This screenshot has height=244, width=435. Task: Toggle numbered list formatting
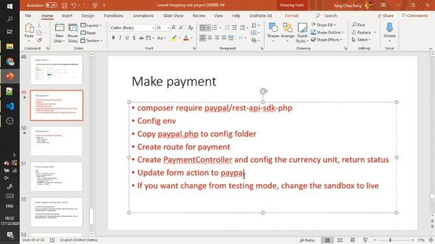point(215,27)
